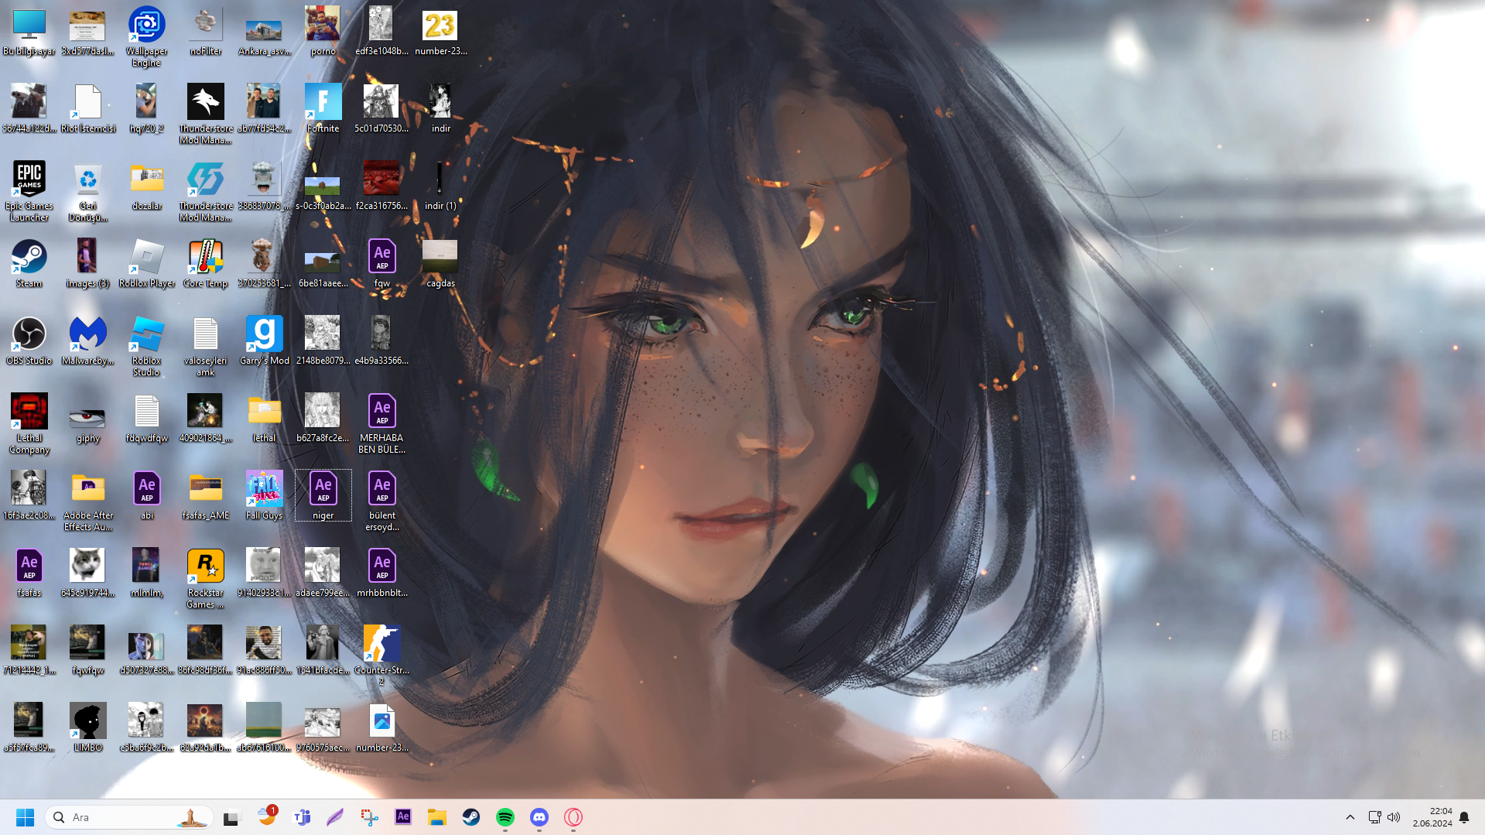Select the Lethal Company desktop shortcut
1485x835 pixels.
29,424
